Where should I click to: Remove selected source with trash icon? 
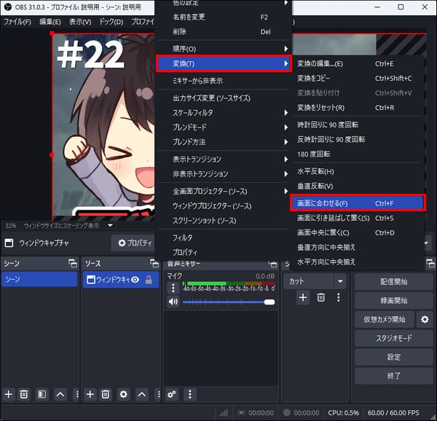[106, 394]
